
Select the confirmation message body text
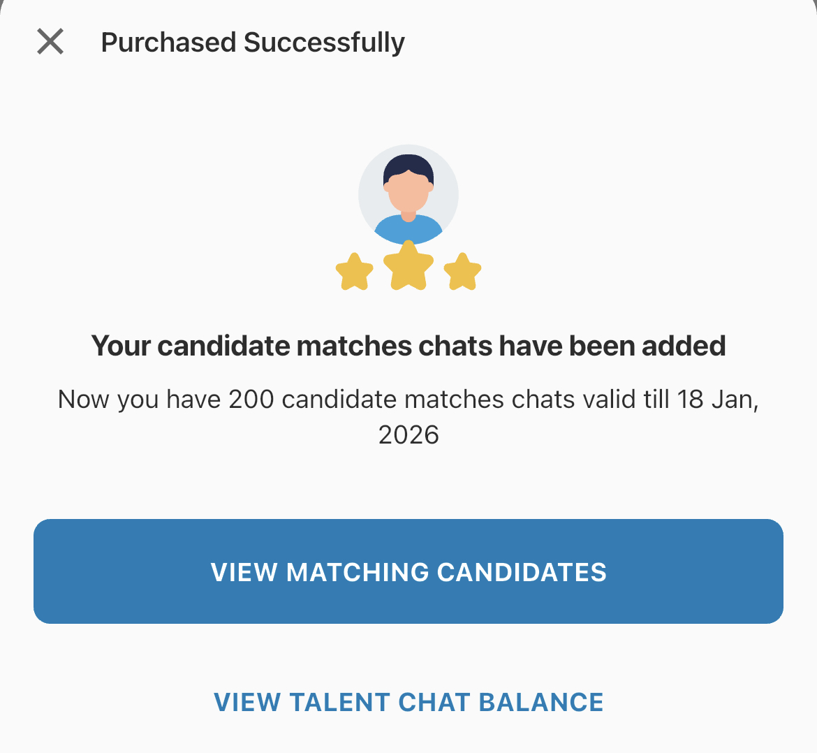coord(408,416)
